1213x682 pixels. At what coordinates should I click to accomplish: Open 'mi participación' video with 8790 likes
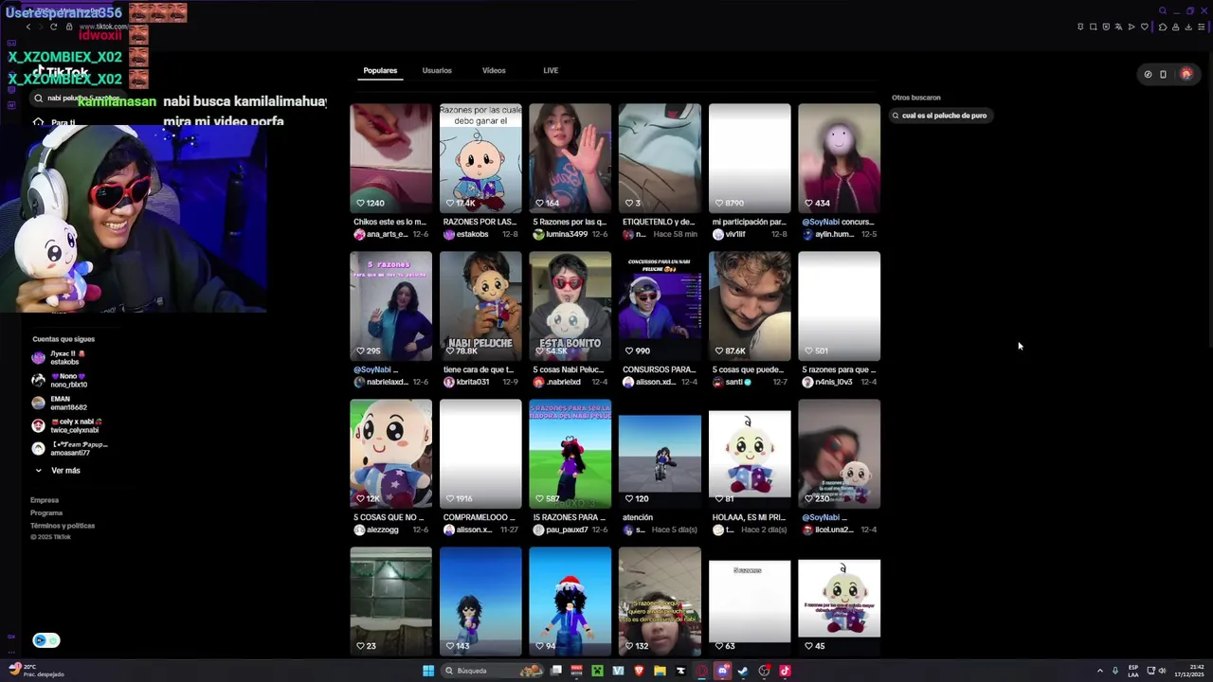coord(750,158)
